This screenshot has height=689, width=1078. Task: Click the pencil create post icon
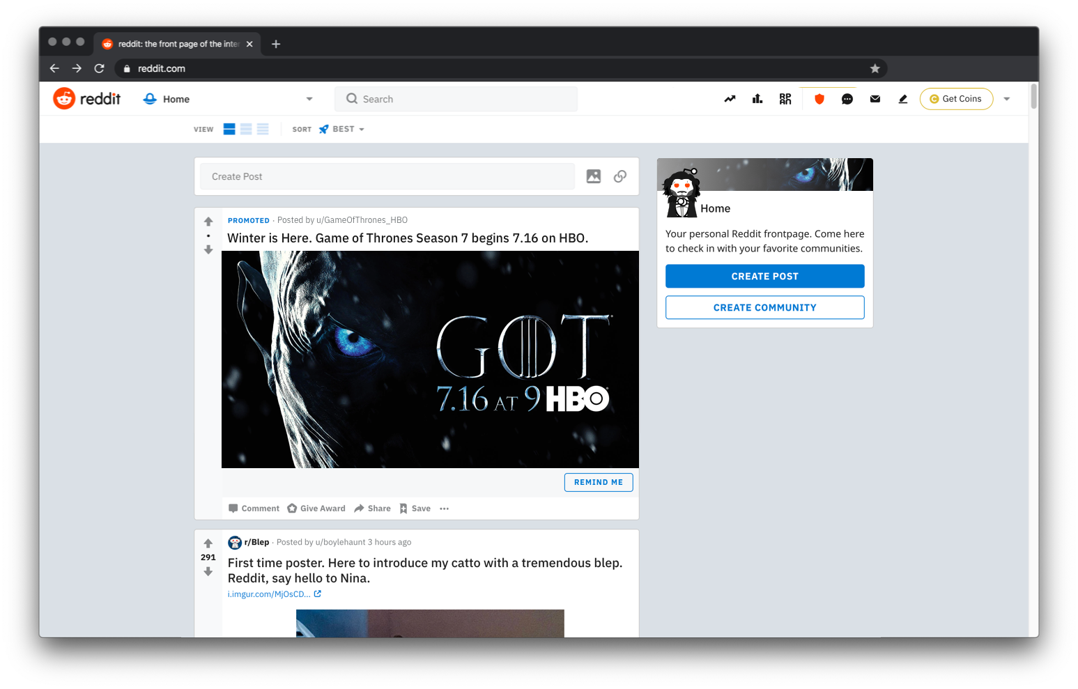click(x=903, y=99)
